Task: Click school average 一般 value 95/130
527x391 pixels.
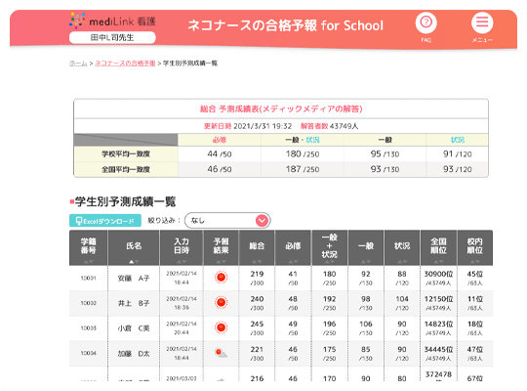Action: (385, 153)
